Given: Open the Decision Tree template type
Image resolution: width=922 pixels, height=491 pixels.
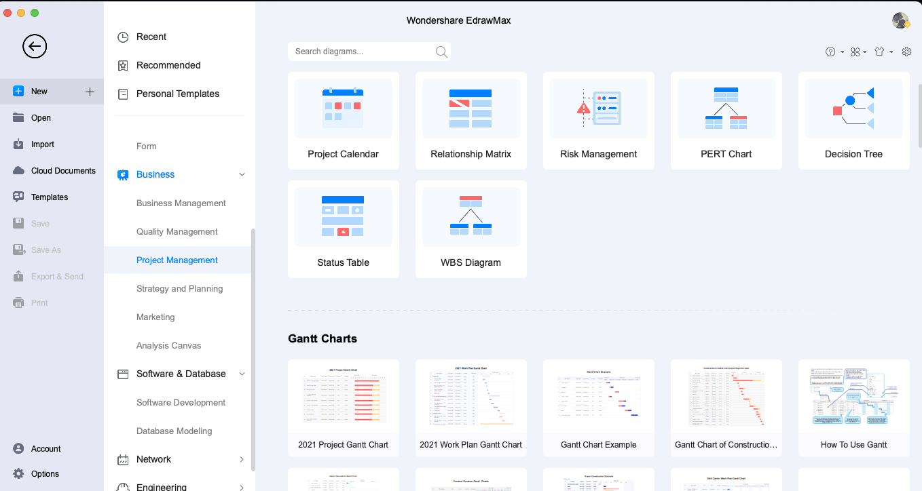Looking at the screenshot, I should pos(854,121).
